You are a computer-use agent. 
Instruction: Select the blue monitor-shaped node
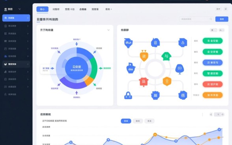(180, 69)
